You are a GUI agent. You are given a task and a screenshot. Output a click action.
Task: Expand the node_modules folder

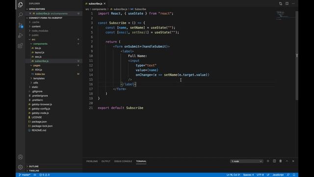[x=40, y=30]
